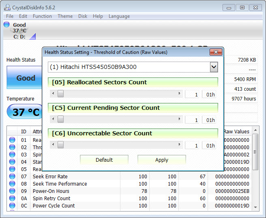Click the status orb for Seek Time Performance
Viewport: 266px width, 218px height.
click(12, 184)
